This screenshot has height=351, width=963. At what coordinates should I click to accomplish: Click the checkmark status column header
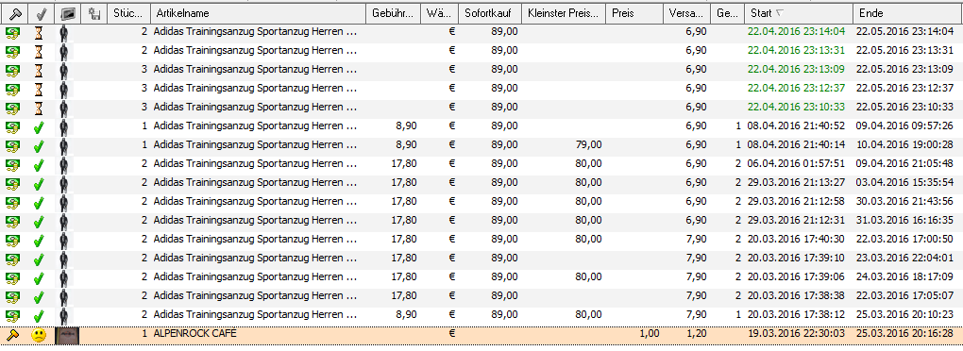click(40, 13)
